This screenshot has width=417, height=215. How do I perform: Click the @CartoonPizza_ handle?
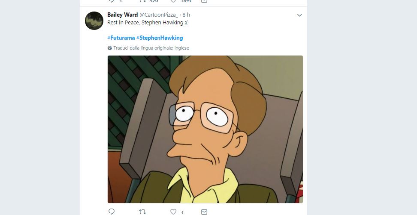158,15
